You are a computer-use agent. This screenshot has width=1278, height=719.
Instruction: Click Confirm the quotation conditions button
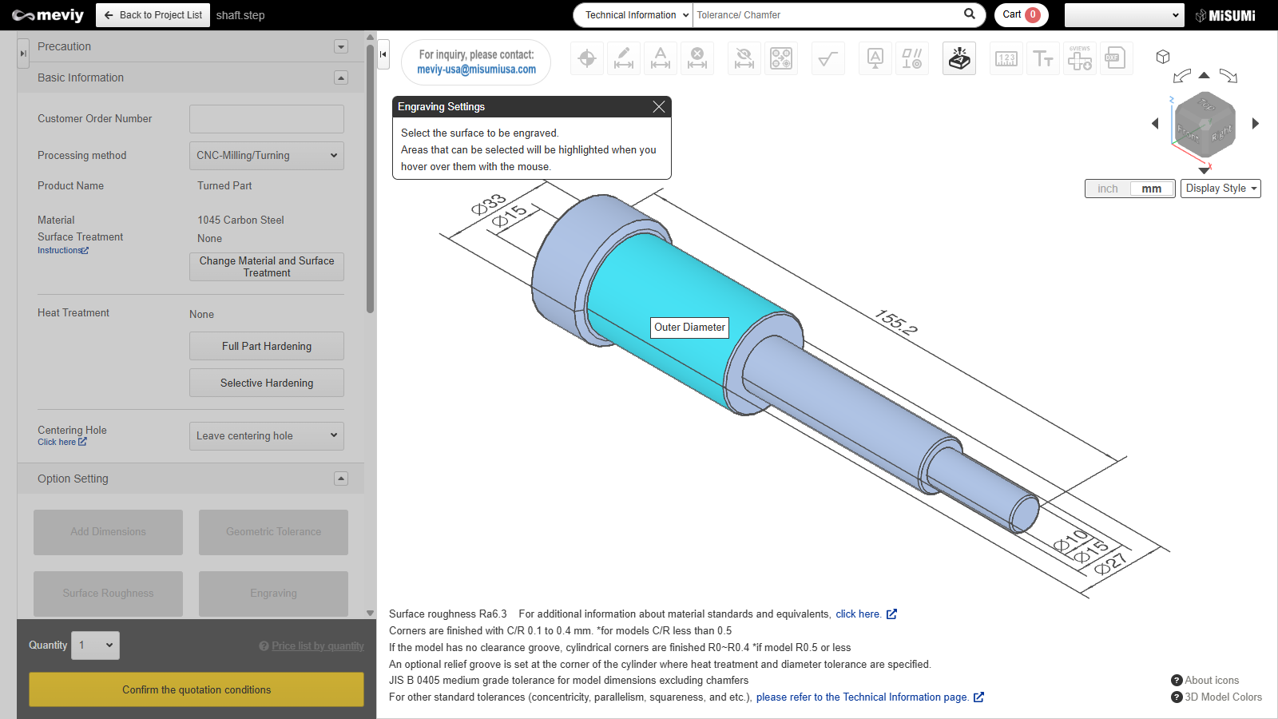[196, 689]
